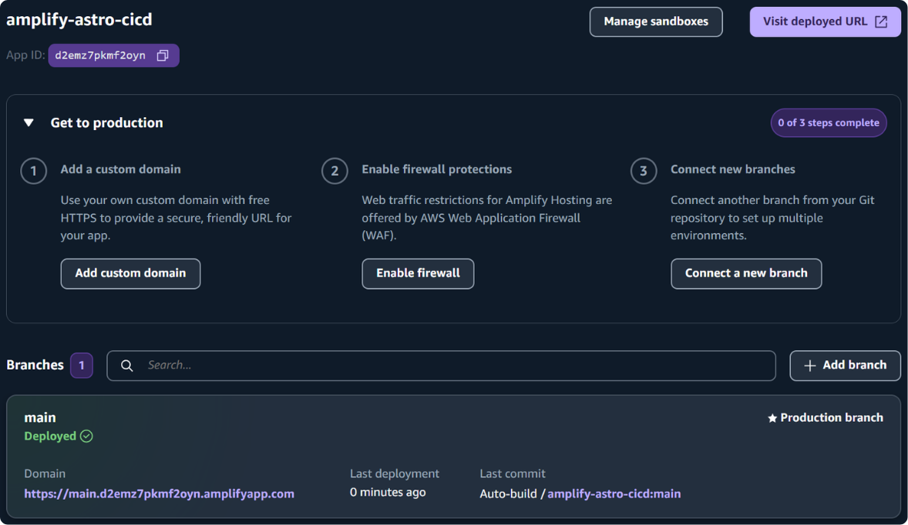
Task: Collapse the Get to production section
Action: pyautogui.click(x=29, y=122)
